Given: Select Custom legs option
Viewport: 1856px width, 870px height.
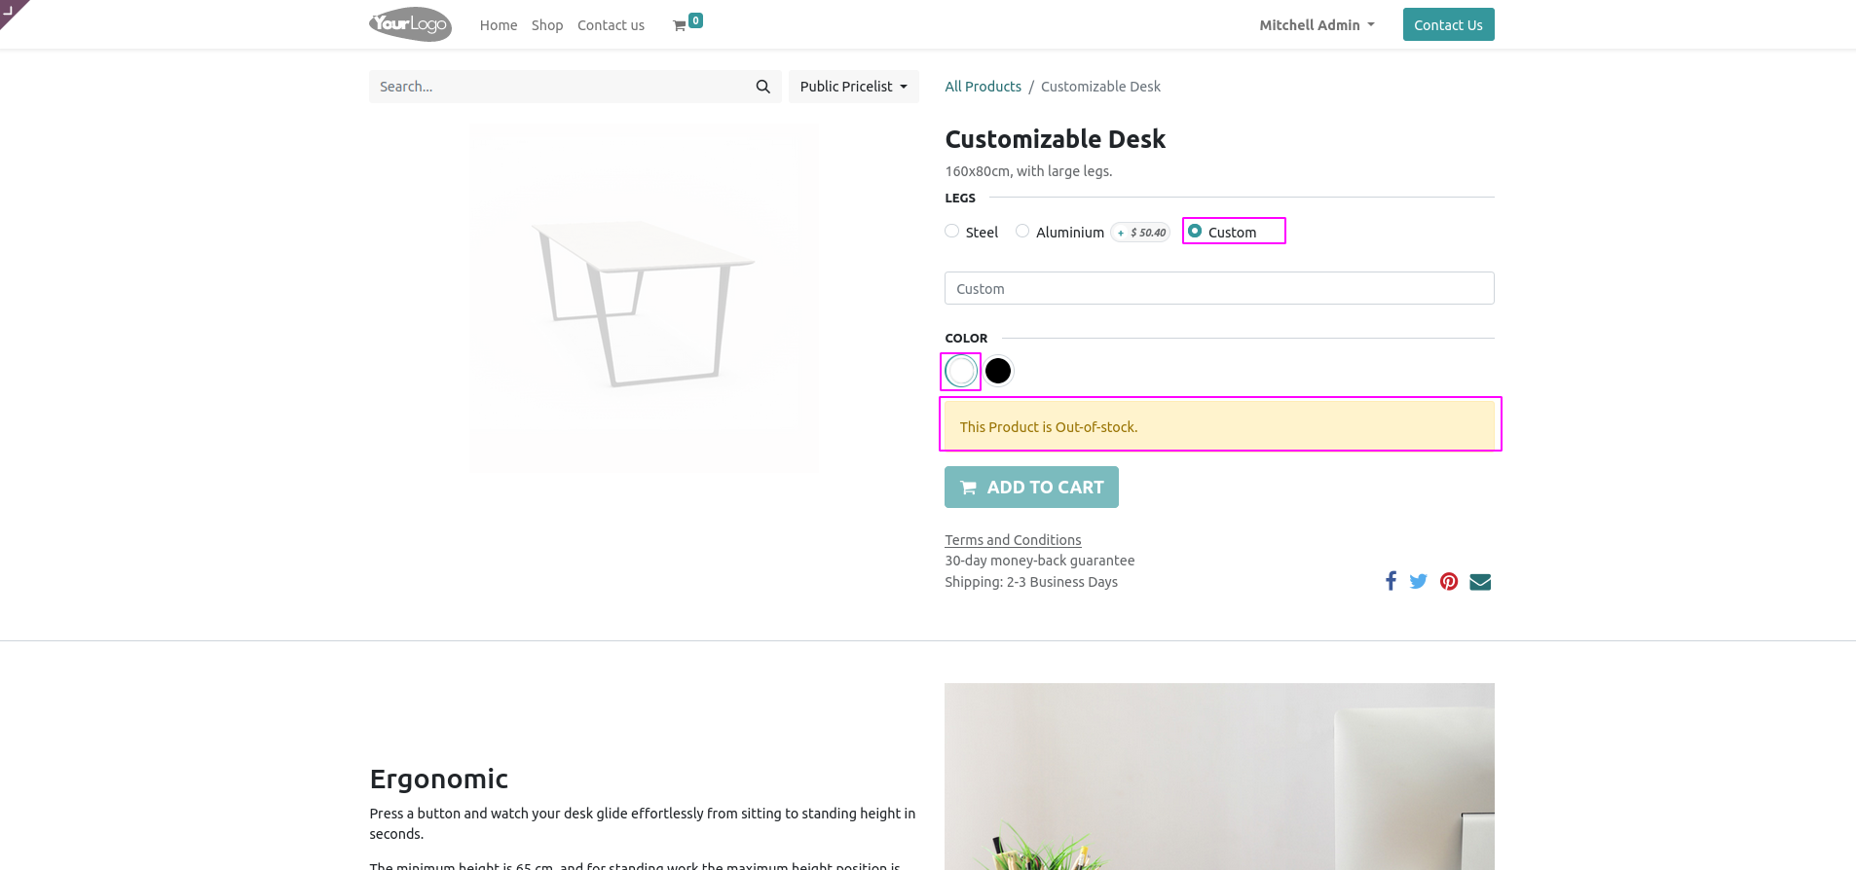Looking at the screenshot, I should (1195, 231).
